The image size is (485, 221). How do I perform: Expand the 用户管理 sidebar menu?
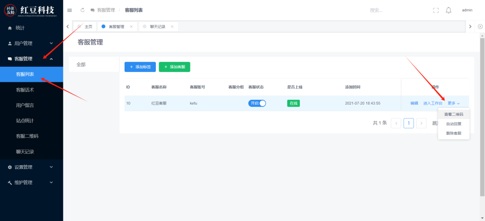[x=31, y=43]
